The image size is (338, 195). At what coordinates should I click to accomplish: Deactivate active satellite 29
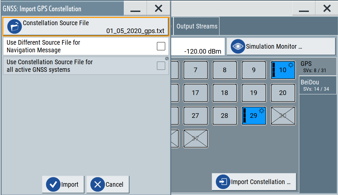click(254, 116)
